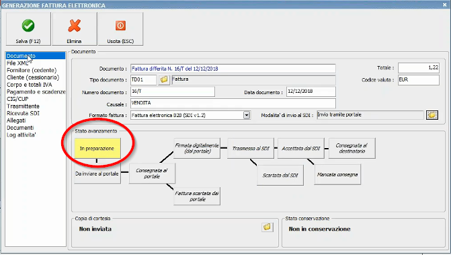Select Trasmittente in the left list

36,106
